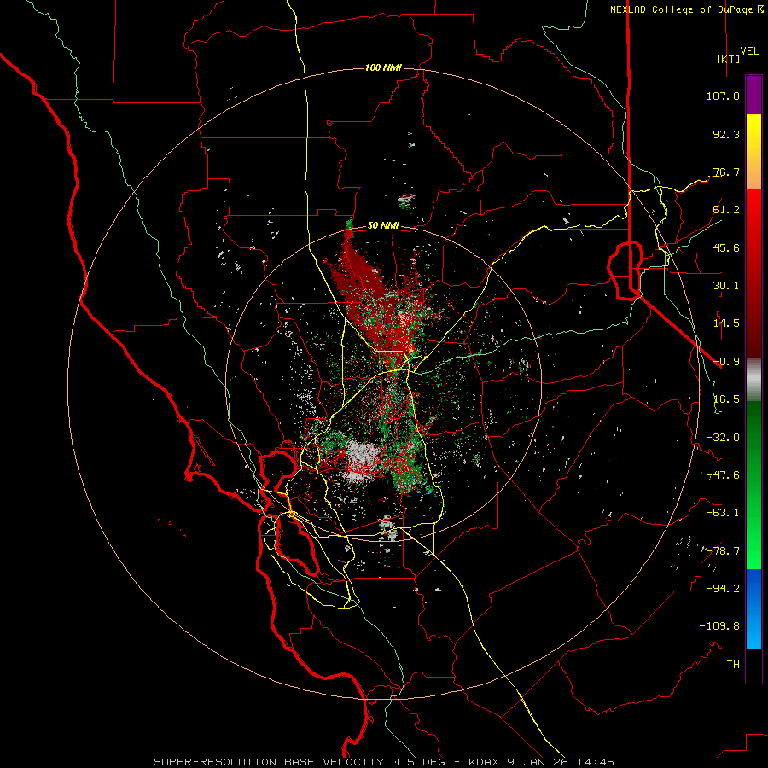This screenshot has width=768, height=768.
Task: Select the 45.6 scale value
Action: (x=726, y=247)
